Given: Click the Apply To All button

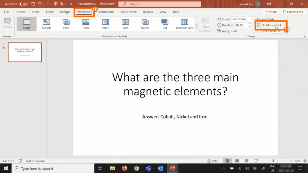Looking at the screenshot, I should [x=227, y=31].
